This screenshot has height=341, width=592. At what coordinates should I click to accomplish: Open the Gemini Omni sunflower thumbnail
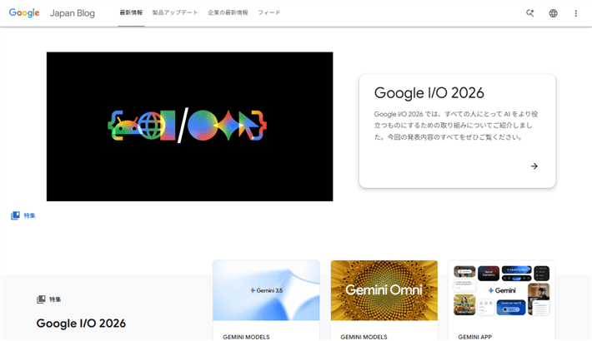(384, 290)
